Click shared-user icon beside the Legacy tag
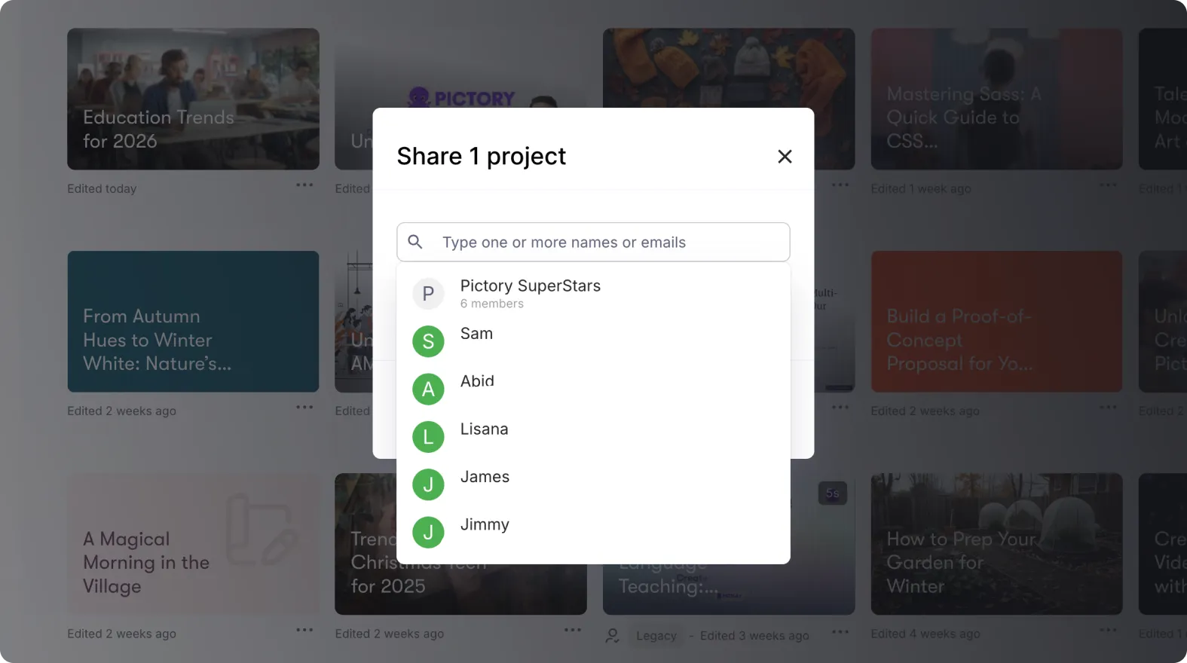 coord(613,636)
